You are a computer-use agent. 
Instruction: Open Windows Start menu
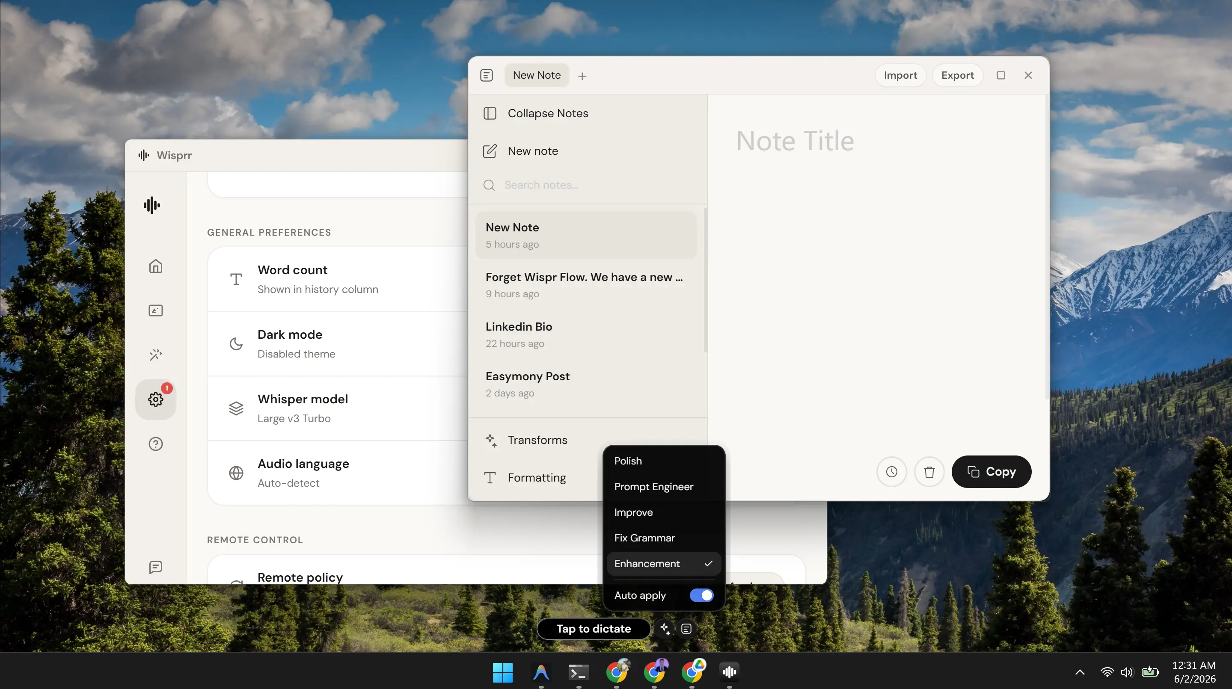pyautogui.click(x=503, y=672)
